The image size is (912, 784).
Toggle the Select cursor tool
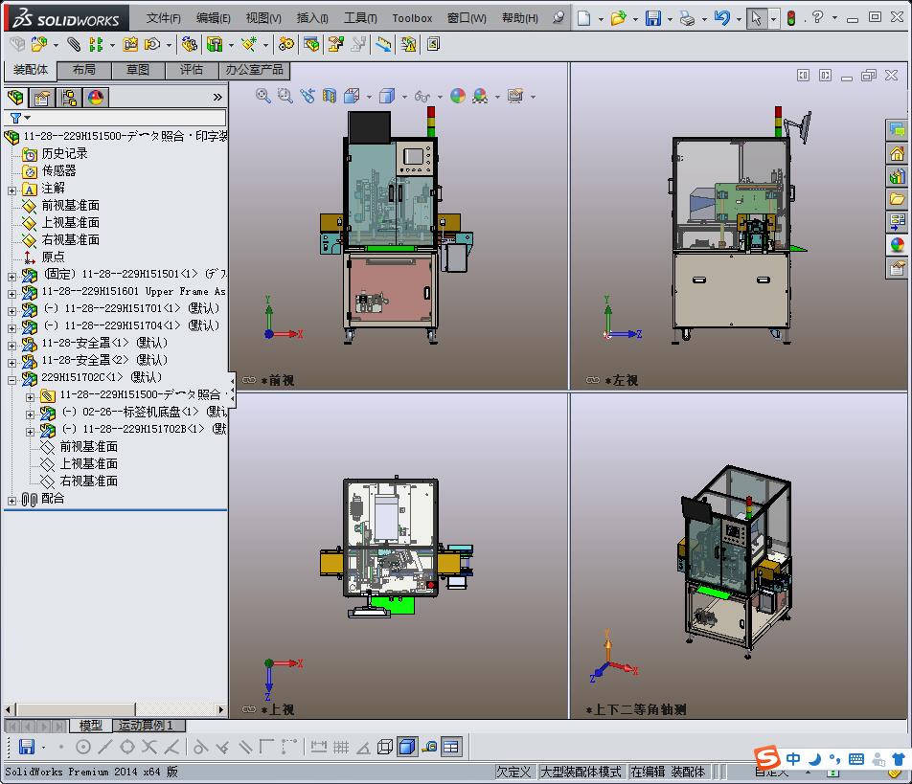click(x=756, y=18)
